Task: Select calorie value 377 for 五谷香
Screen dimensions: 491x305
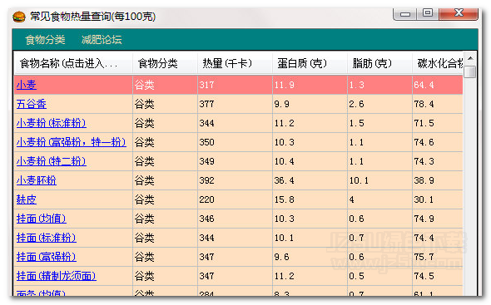Action: (x=206, y=104)
